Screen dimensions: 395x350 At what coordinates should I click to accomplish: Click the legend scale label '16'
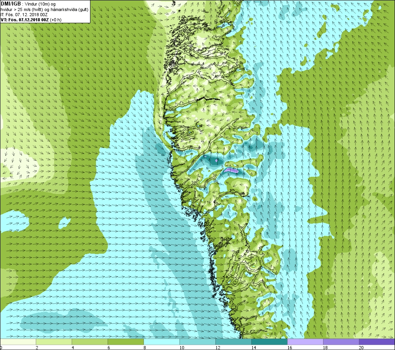coord(290,348)
